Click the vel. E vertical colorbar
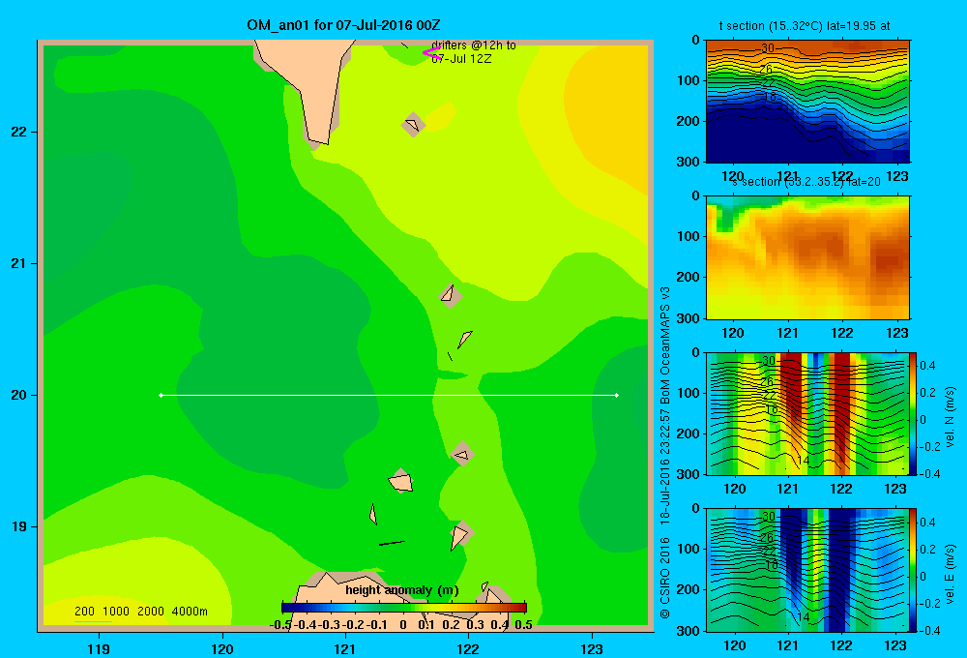Viewport: 967px width, 658px height. click(913, 570)
